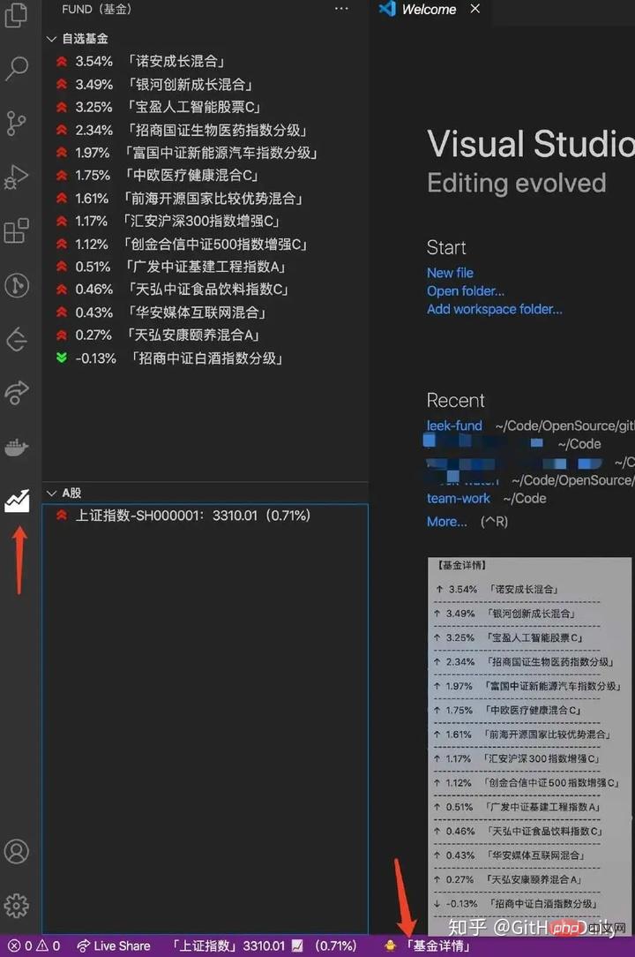
Task: Select the leek-fund chart icon
Action: coord(17,501)
